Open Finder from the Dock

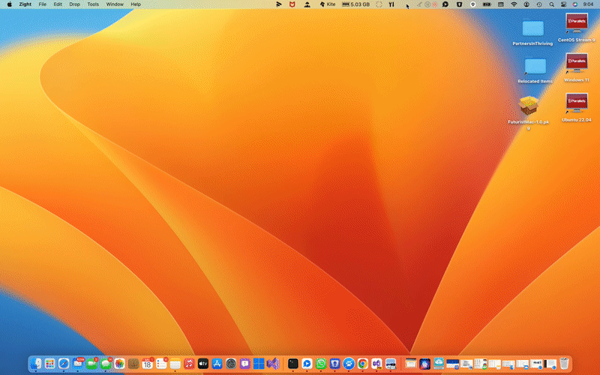pos(36,364)
